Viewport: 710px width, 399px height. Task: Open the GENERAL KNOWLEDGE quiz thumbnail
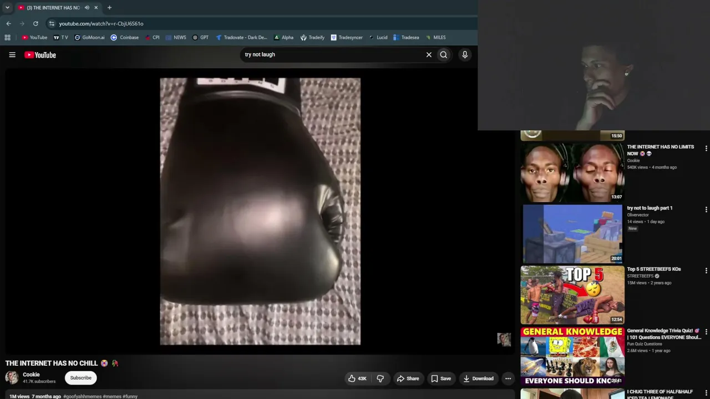[572, 356]
